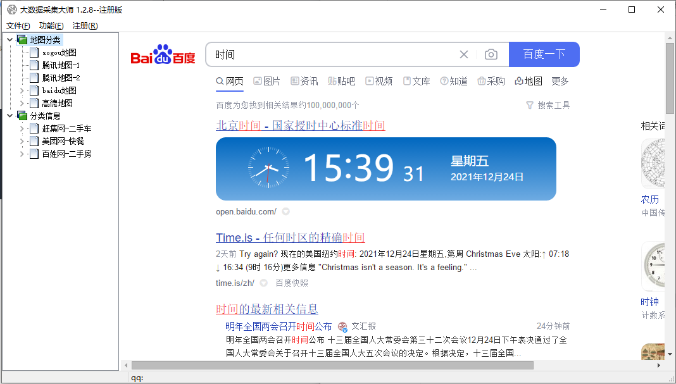This screenshot has width=676, height=384.
Task: Expand the baidu地图 tree node
Action: point(22,90)
